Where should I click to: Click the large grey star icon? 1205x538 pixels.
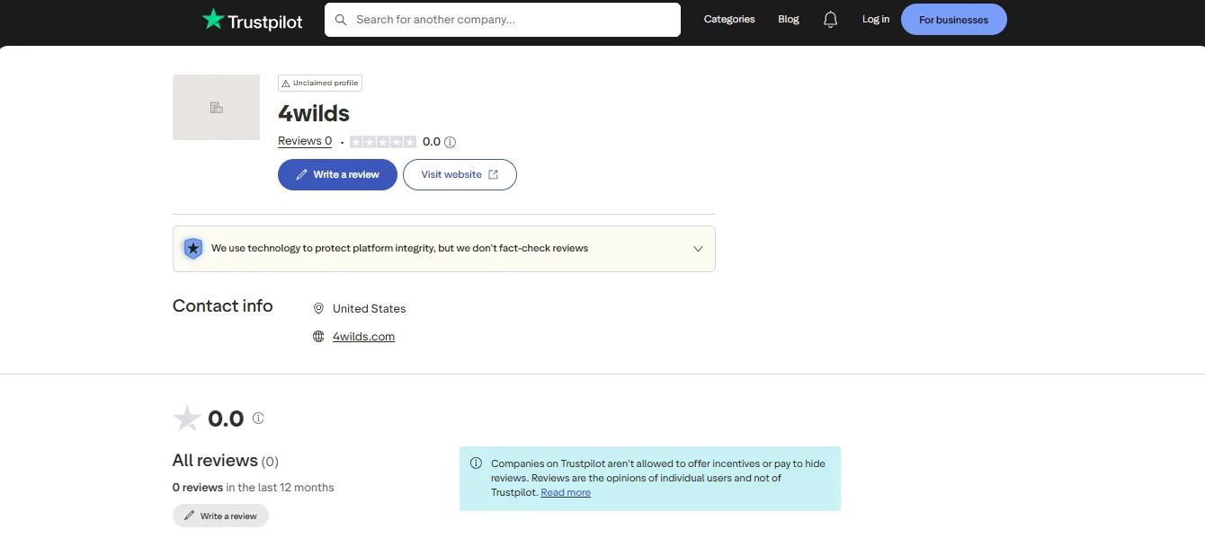click(187, 419)
